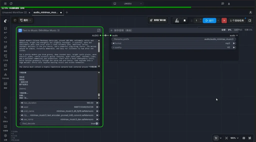Click the batch count value field
This screenshot has width=256, height=142.
[196, 20]
